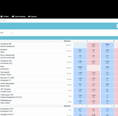The image size is (118, 116).
Task: Back Famalicao U23 at 2.46
Action: click(x=80, y=62)
